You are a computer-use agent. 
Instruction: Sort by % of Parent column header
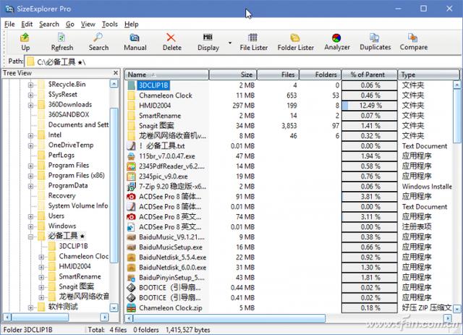[x=370, y=75]
